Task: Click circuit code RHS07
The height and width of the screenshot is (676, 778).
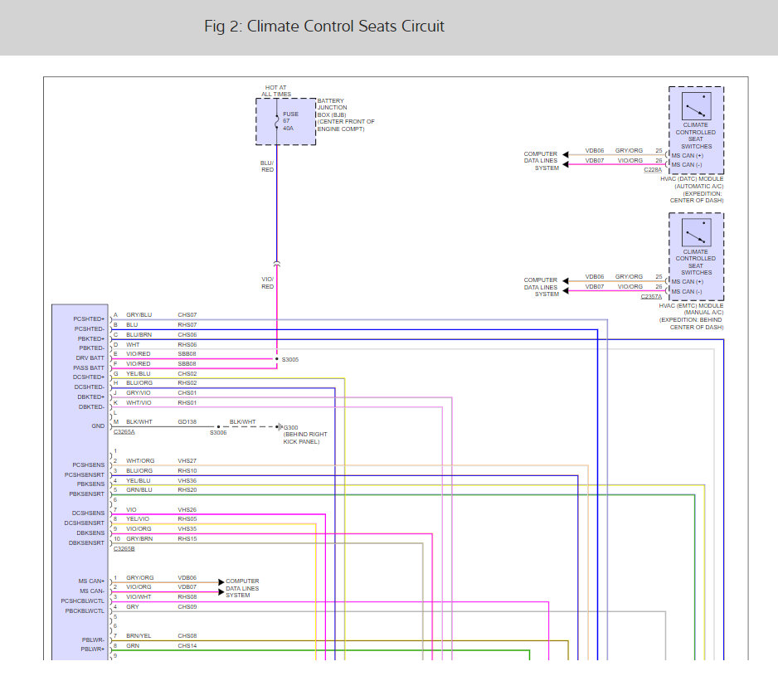Action: pyautogui.click(x=187, y=325)
